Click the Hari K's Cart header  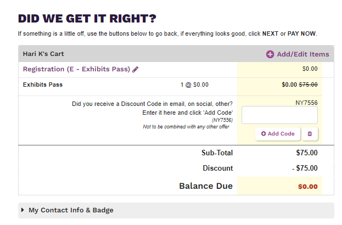click(45, 54)
